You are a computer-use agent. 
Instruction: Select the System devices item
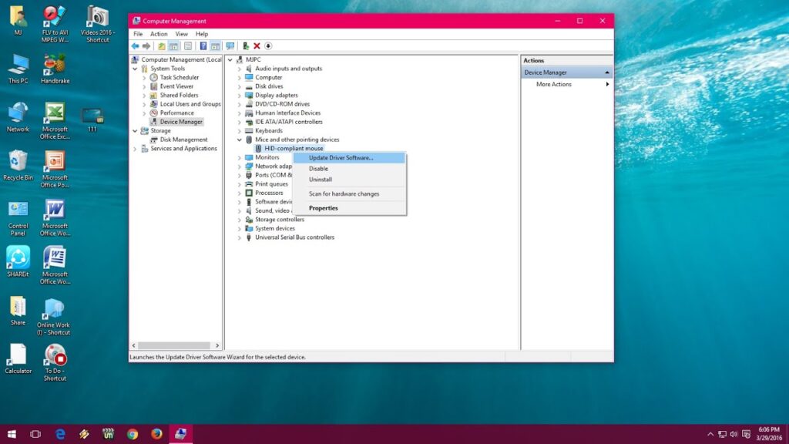(275, 228)
